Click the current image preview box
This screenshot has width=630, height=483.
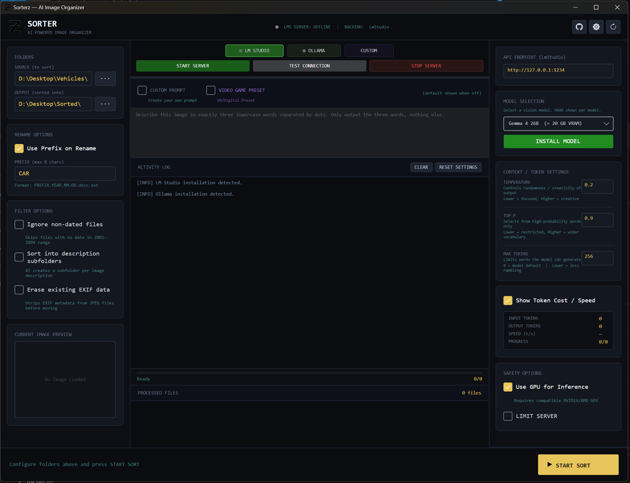[x=65, y=380]
